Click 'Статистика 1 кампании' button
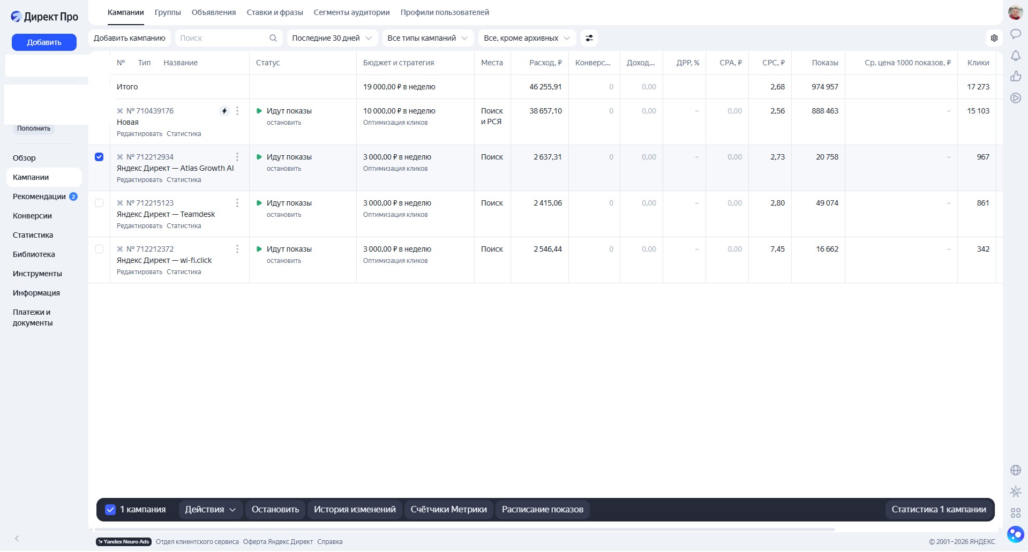1028x552 pixels. (939, 510)
